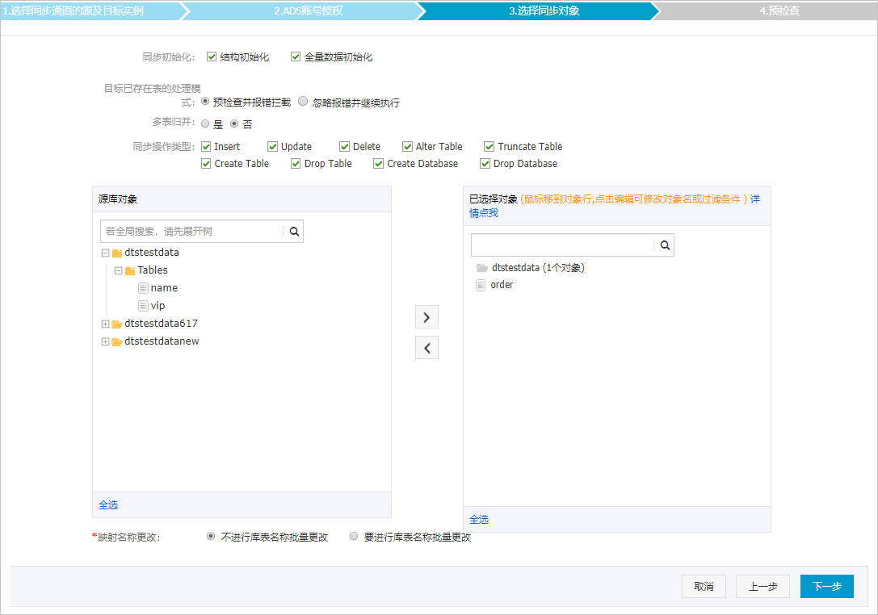The image size is (878, 615).
Task: Select 要进行库表名称批量更改 option
Action: tap(353, 536)
